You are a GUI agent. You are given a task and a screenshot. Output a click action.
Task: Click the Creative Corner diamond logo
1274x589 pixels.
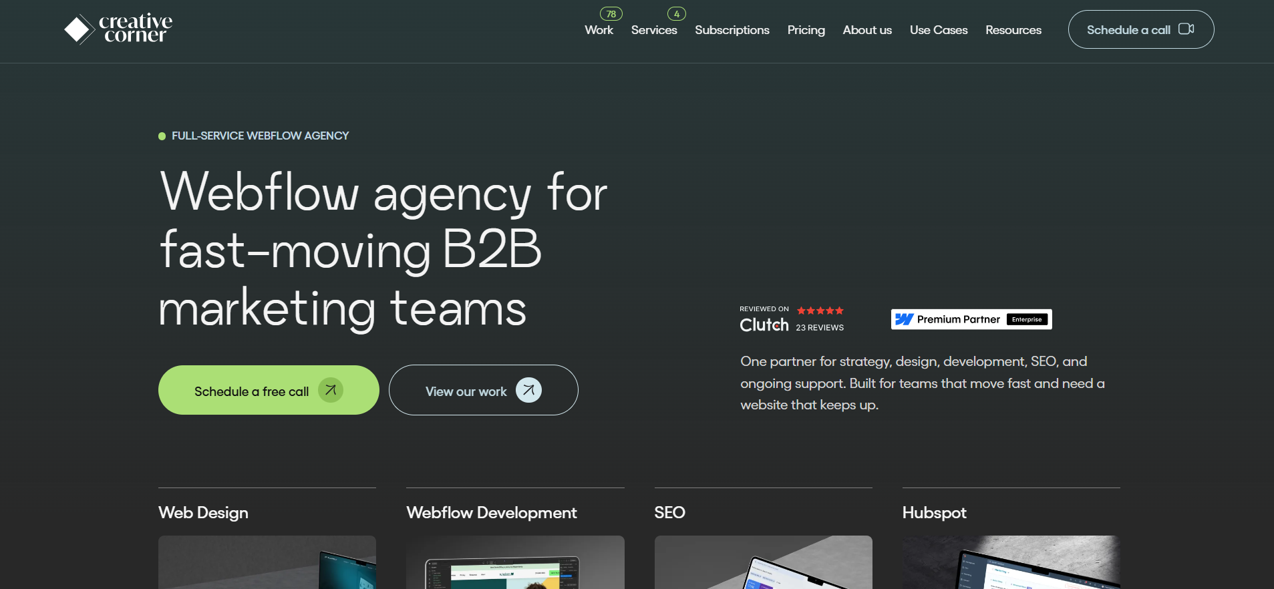[79, 29]
